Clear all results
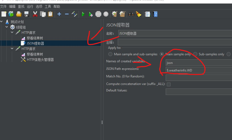Image resolution: width=232 pixels, height=140 pixels. coord(122,14)
